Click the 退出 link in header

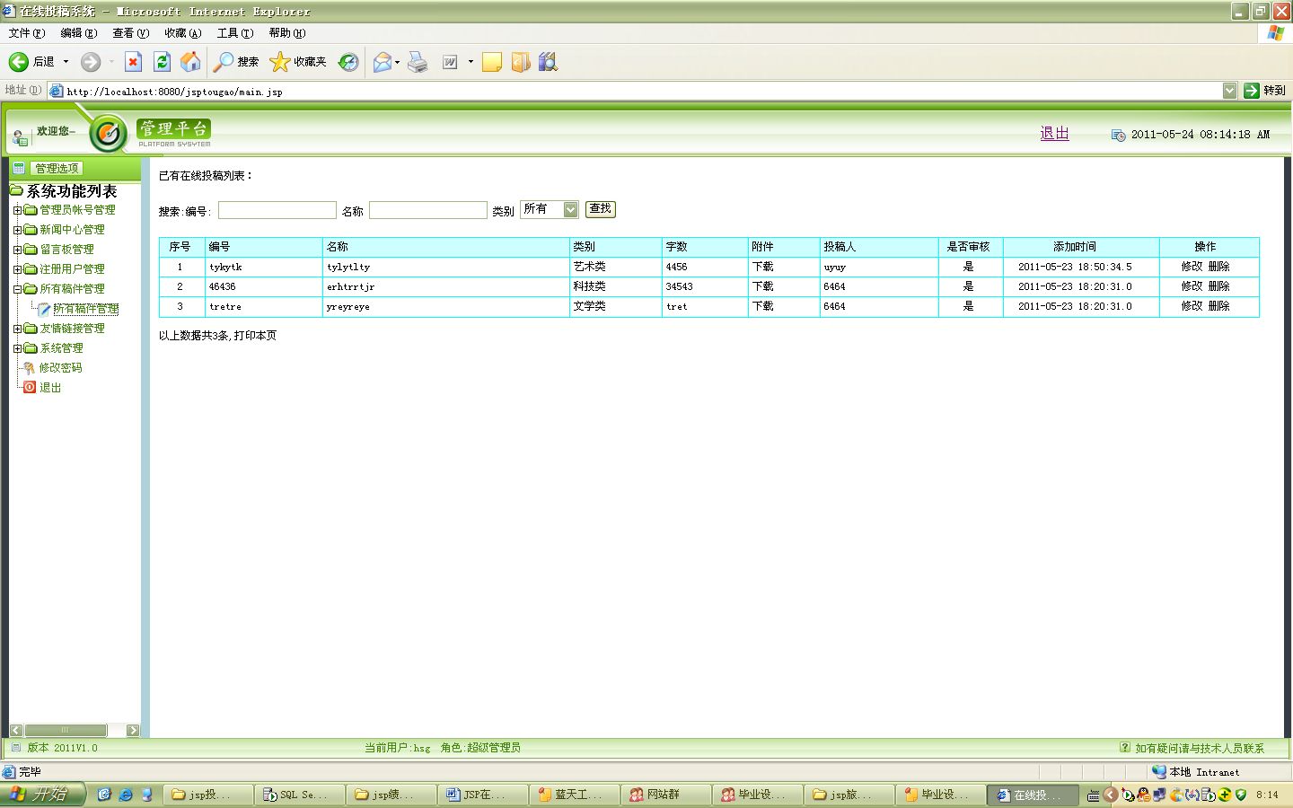pyautogui.click(x=1054, y=134)
